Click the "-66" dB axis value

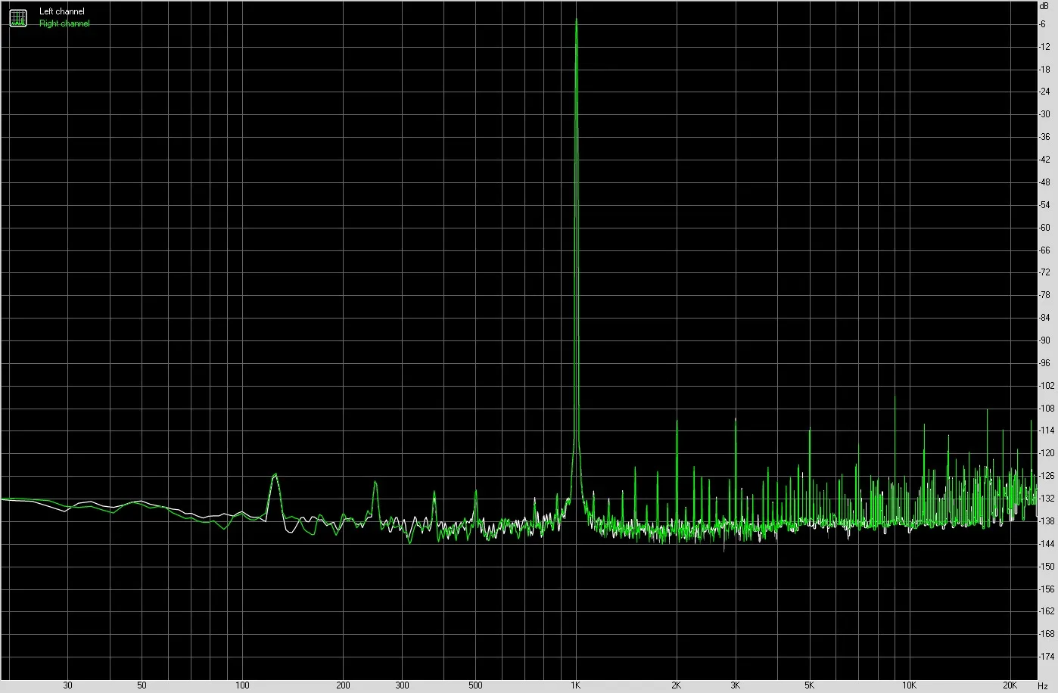(x=1044, y=250)
